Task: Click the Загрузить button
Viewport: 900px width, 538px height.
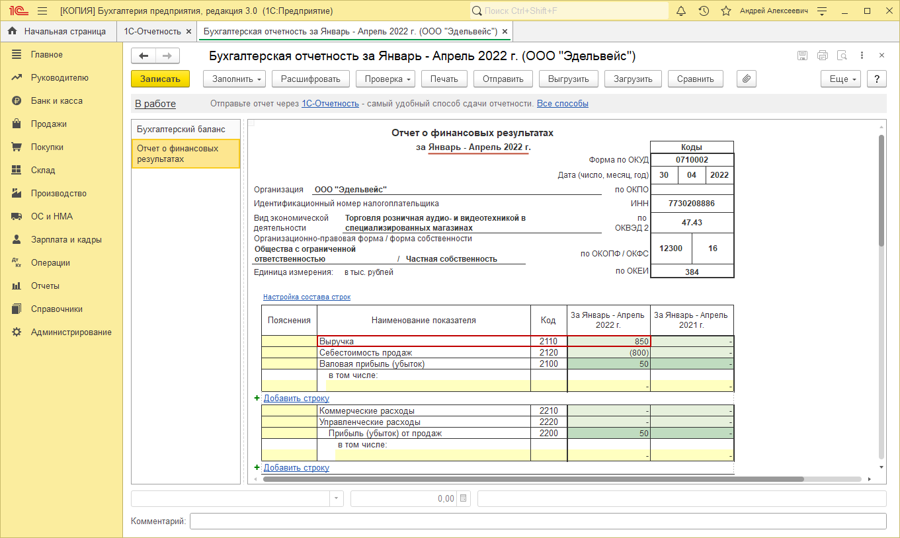Action: pyautogui.click(x=633, y=79)
